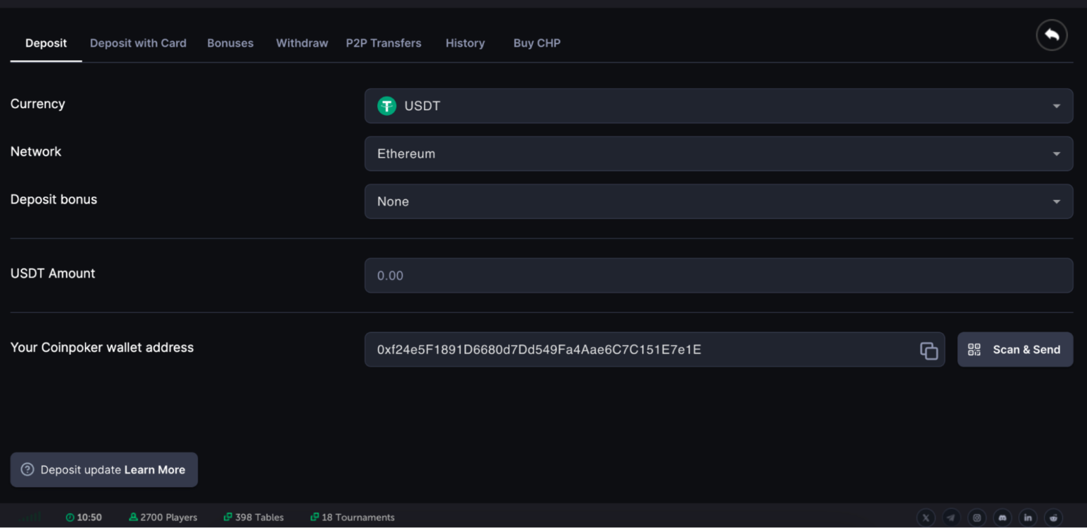The height and width of the screenshot is (528, 1087).
Task: Click the back arrow icon
Action: [1052, 35]
